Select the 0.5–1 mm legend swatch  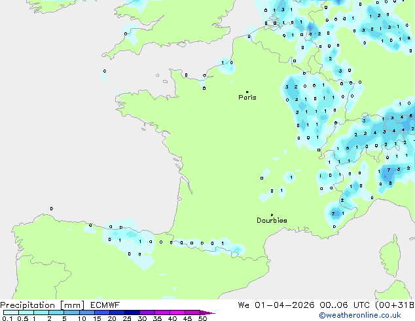26,312
